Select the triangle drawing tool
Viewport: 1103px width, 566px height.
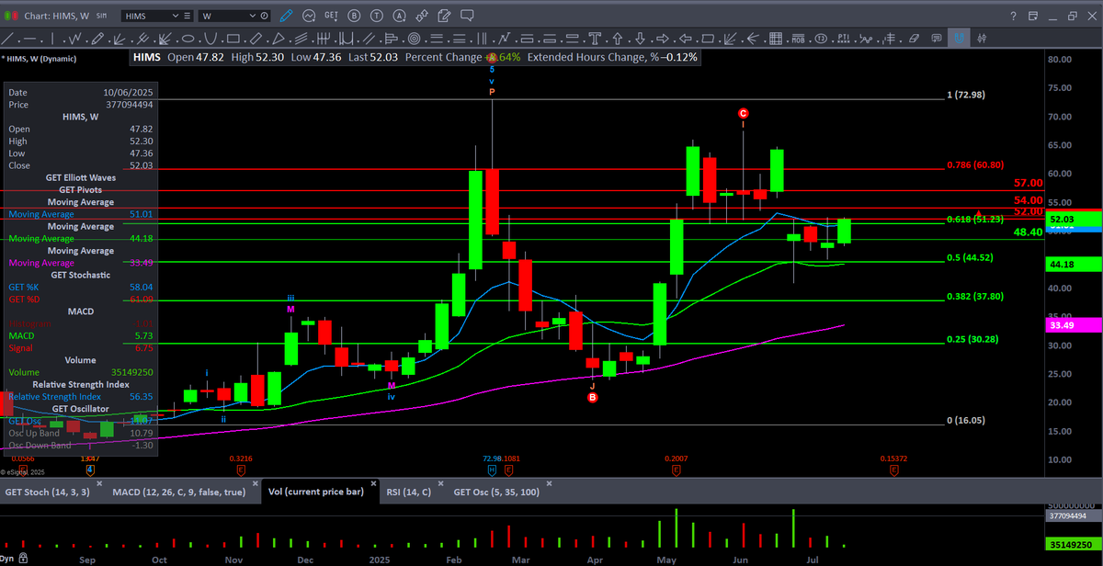(x=279, y=39)
